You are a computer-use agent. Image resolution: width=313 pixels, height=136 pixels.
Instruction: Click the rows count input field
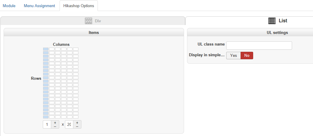pos(69,124)
